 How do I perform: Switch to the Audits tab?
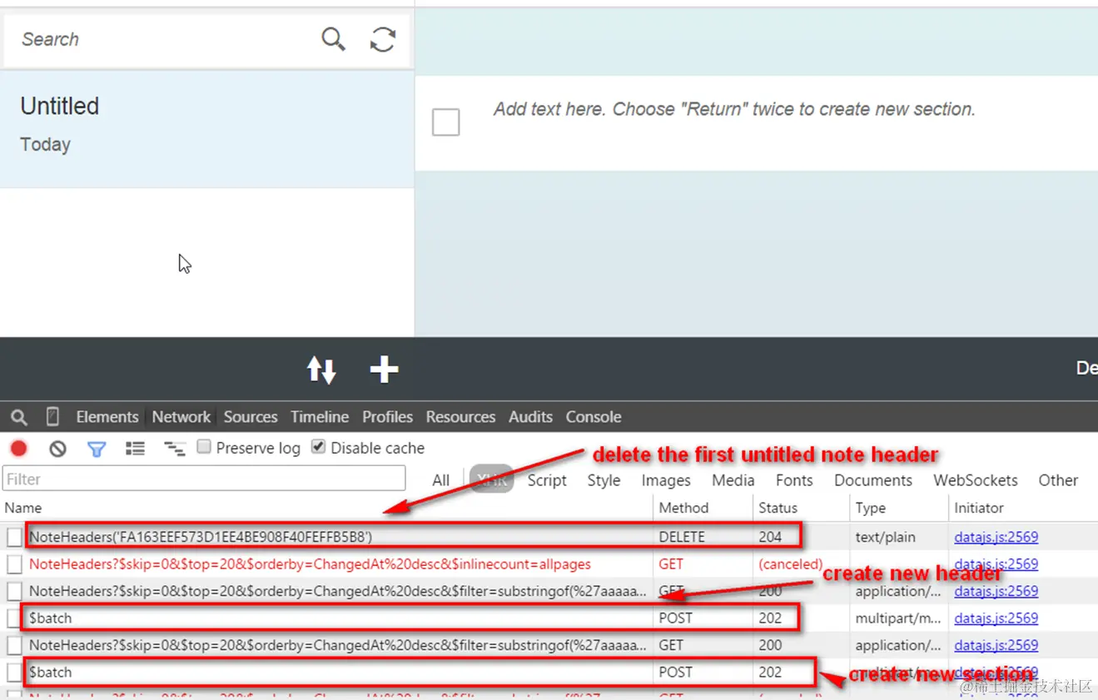[530, 417]
